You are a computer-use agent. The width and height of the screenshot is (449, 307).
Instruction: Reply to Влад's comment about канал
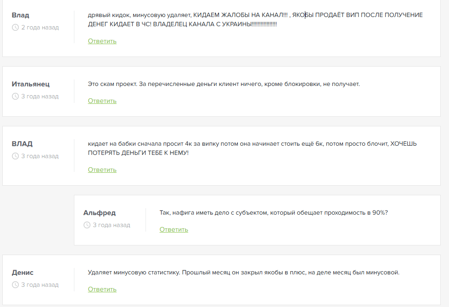(102, 41)
